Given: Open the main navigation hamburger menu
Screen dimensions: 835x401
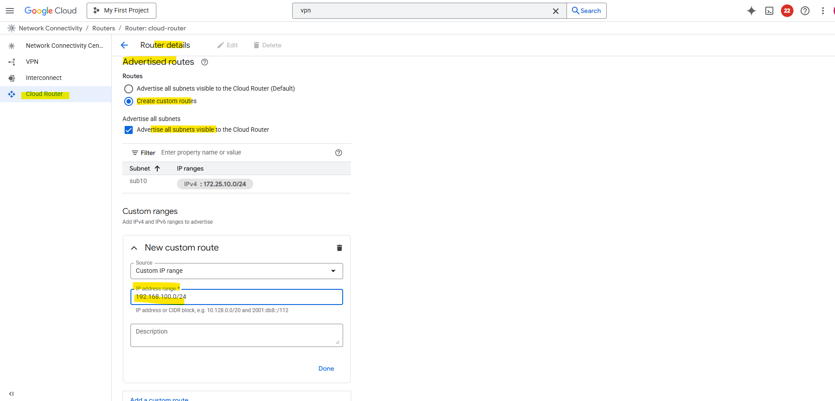Looking at the screenshot, I should tap(10, 11).
